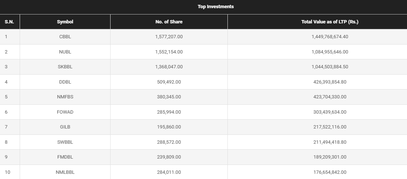
Task: Select NMLBBL total value 176,654,842.00
Action: pos(329,172)
